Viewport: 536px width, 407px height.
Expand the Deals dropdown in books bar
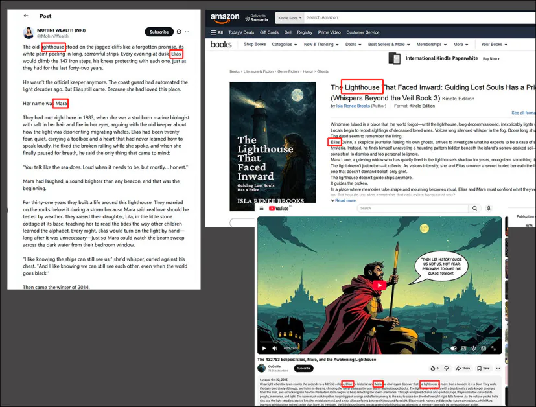pos(353,45)
